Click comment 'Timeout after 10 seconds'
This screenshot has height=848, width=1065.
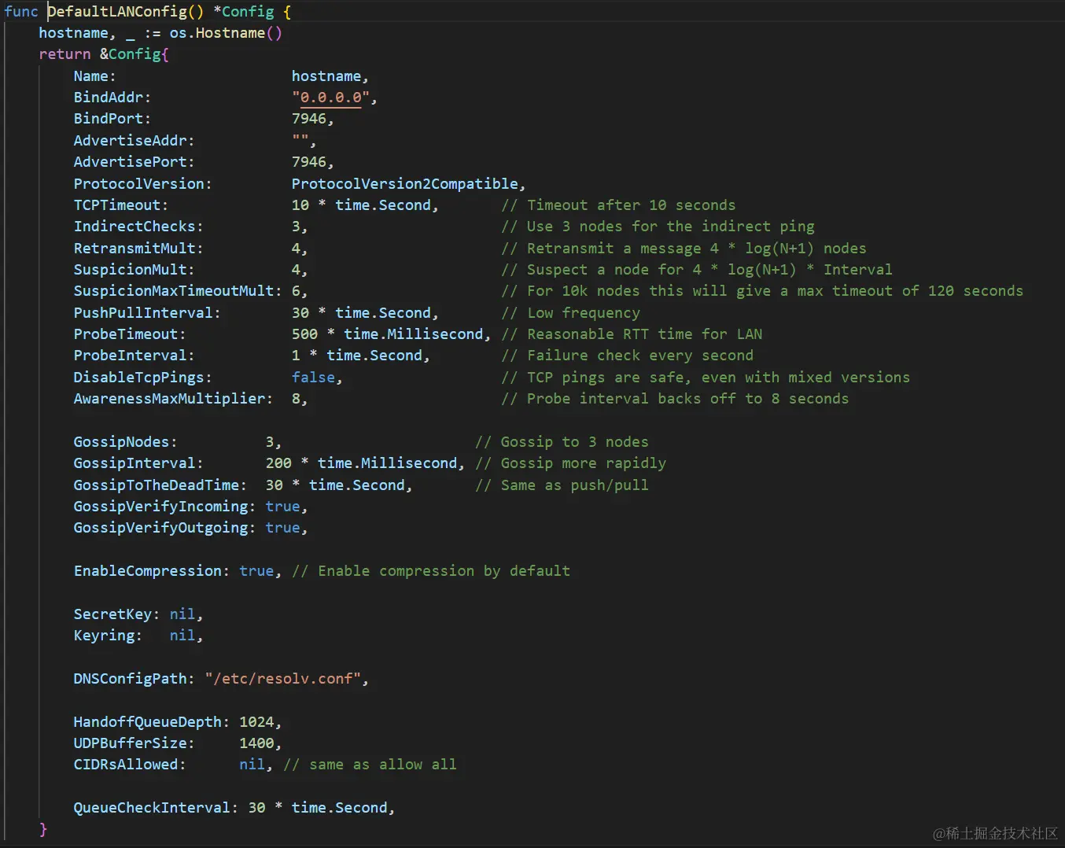point(619,205)
